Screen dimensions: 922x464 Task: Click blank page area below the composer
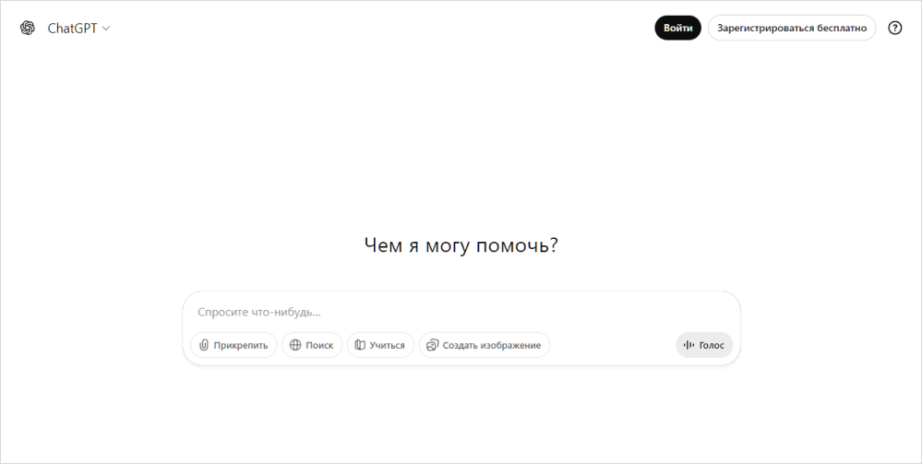click(x=461, y=414)
